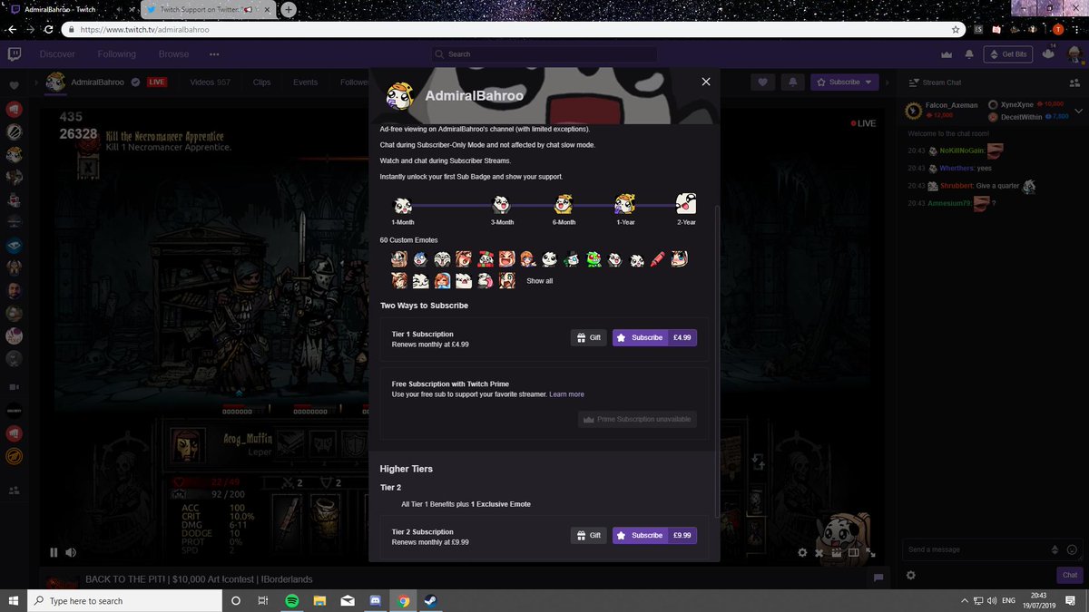
Task: Open Steam from the taskbar
Action: coord(430,600)
